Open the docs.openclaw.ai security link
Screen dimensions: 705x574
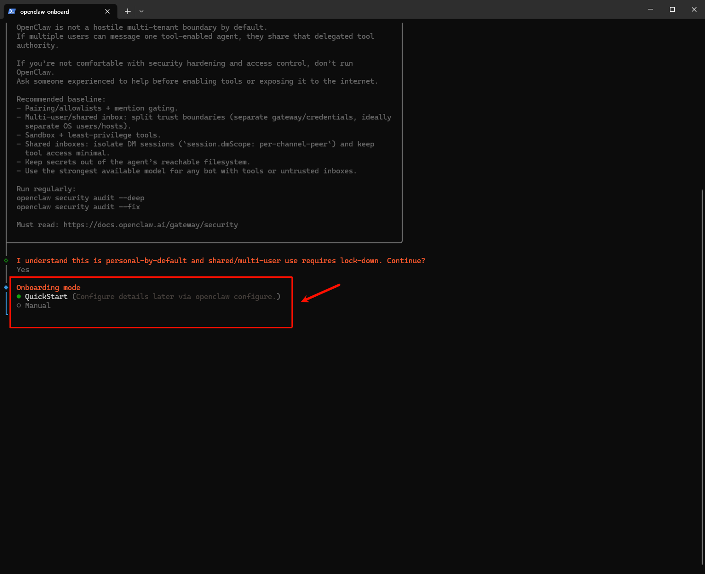(x=150, y=225)
